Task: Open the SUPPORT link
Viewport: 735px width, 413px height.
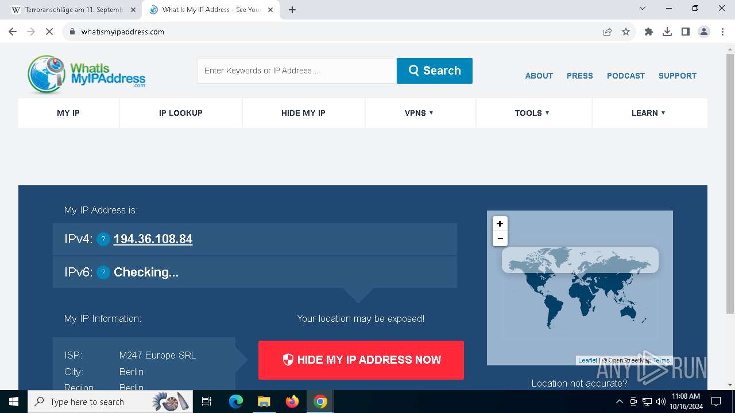Action: click(x=678, y=76)
